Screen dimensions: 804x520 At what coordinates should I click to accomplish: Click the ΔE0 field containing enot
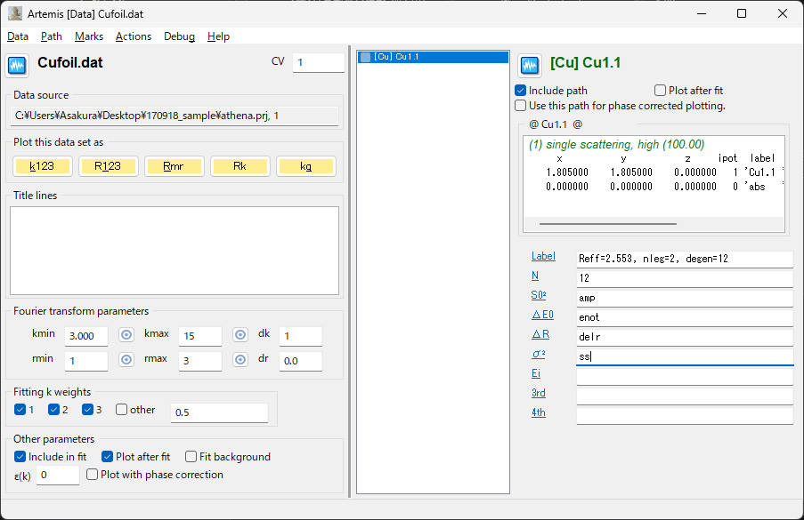(685, 317)
